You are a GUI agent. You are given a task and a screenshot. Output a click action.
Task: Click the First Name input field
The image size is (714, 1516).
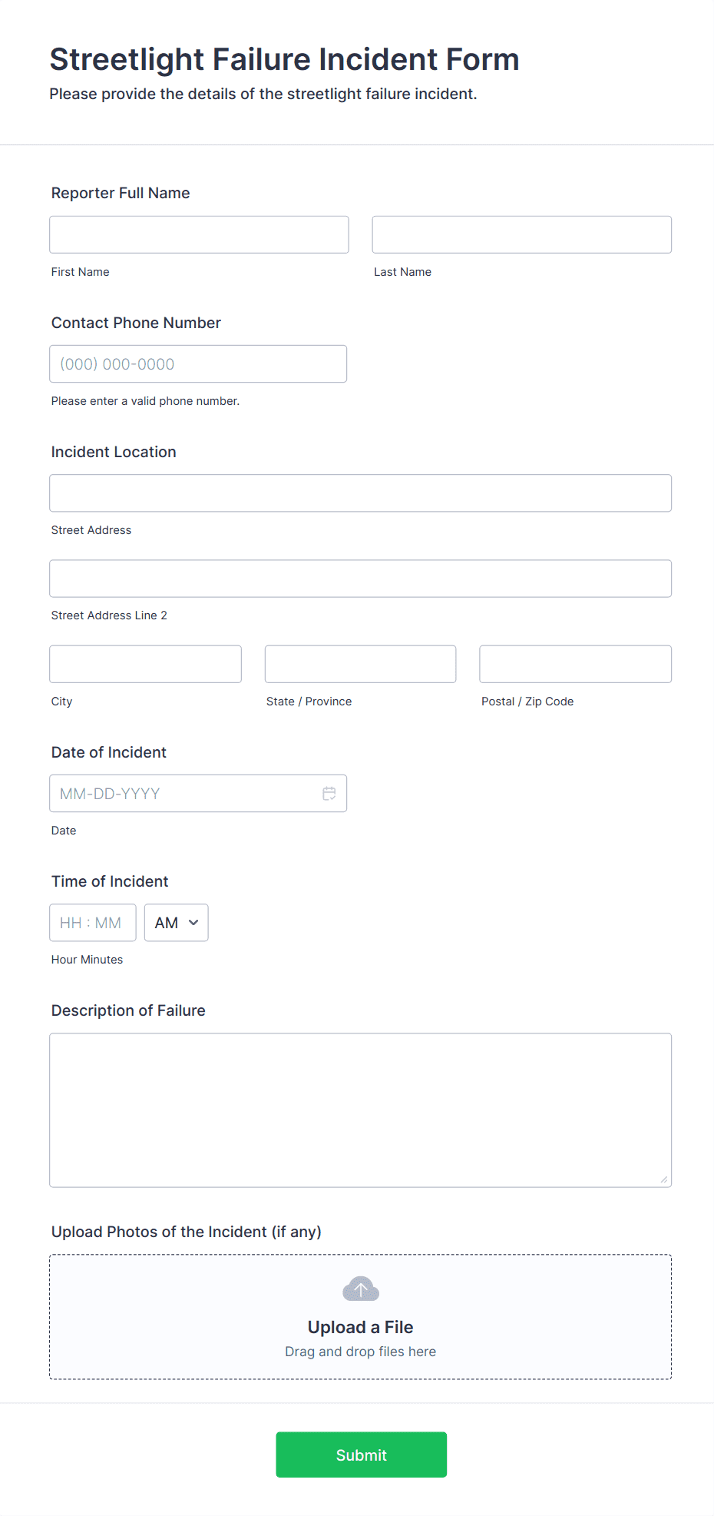(198, 234)
